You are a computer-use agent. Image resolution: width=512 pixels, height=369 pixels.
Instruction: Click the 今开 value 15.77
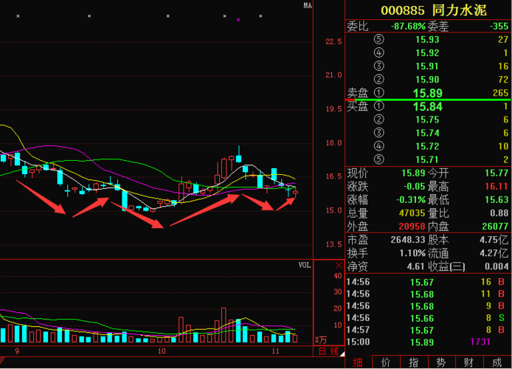tap(497, 173)
